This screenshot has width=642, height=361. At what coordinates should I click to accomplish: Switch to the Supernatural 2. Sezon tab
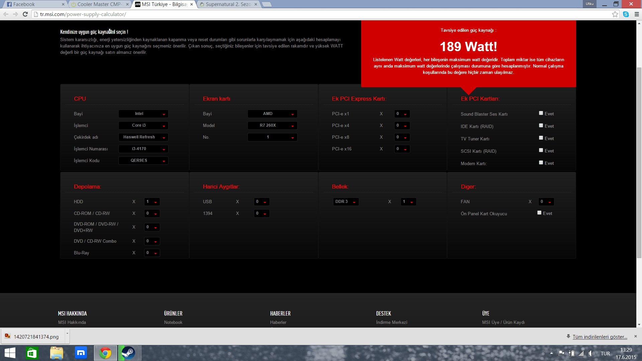click(x=227, y=4)
